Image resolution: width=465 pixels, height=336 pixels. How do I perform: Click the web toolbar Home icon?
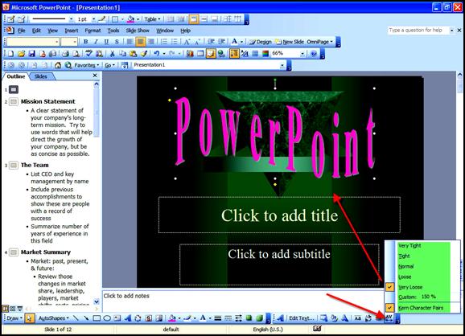pos(58,65)
